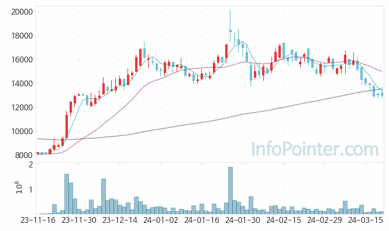The height and width of the screenshot is (231, 389).
Task: Click the 23-12-14 date label
Action: [x=120, y=220]
